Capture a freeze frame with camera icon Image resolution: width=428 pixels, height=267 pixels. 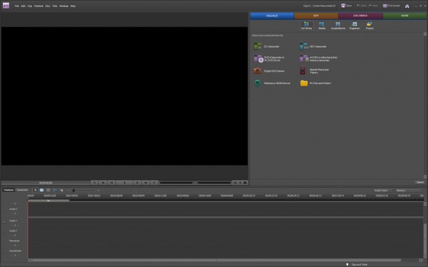click(x=245, y=183)
